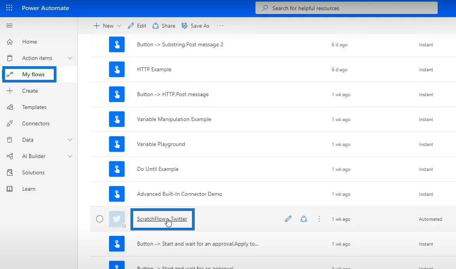This screenshot has height=269, width=456.
Task: Open the Do Until Example flow name
Action: 158,169
